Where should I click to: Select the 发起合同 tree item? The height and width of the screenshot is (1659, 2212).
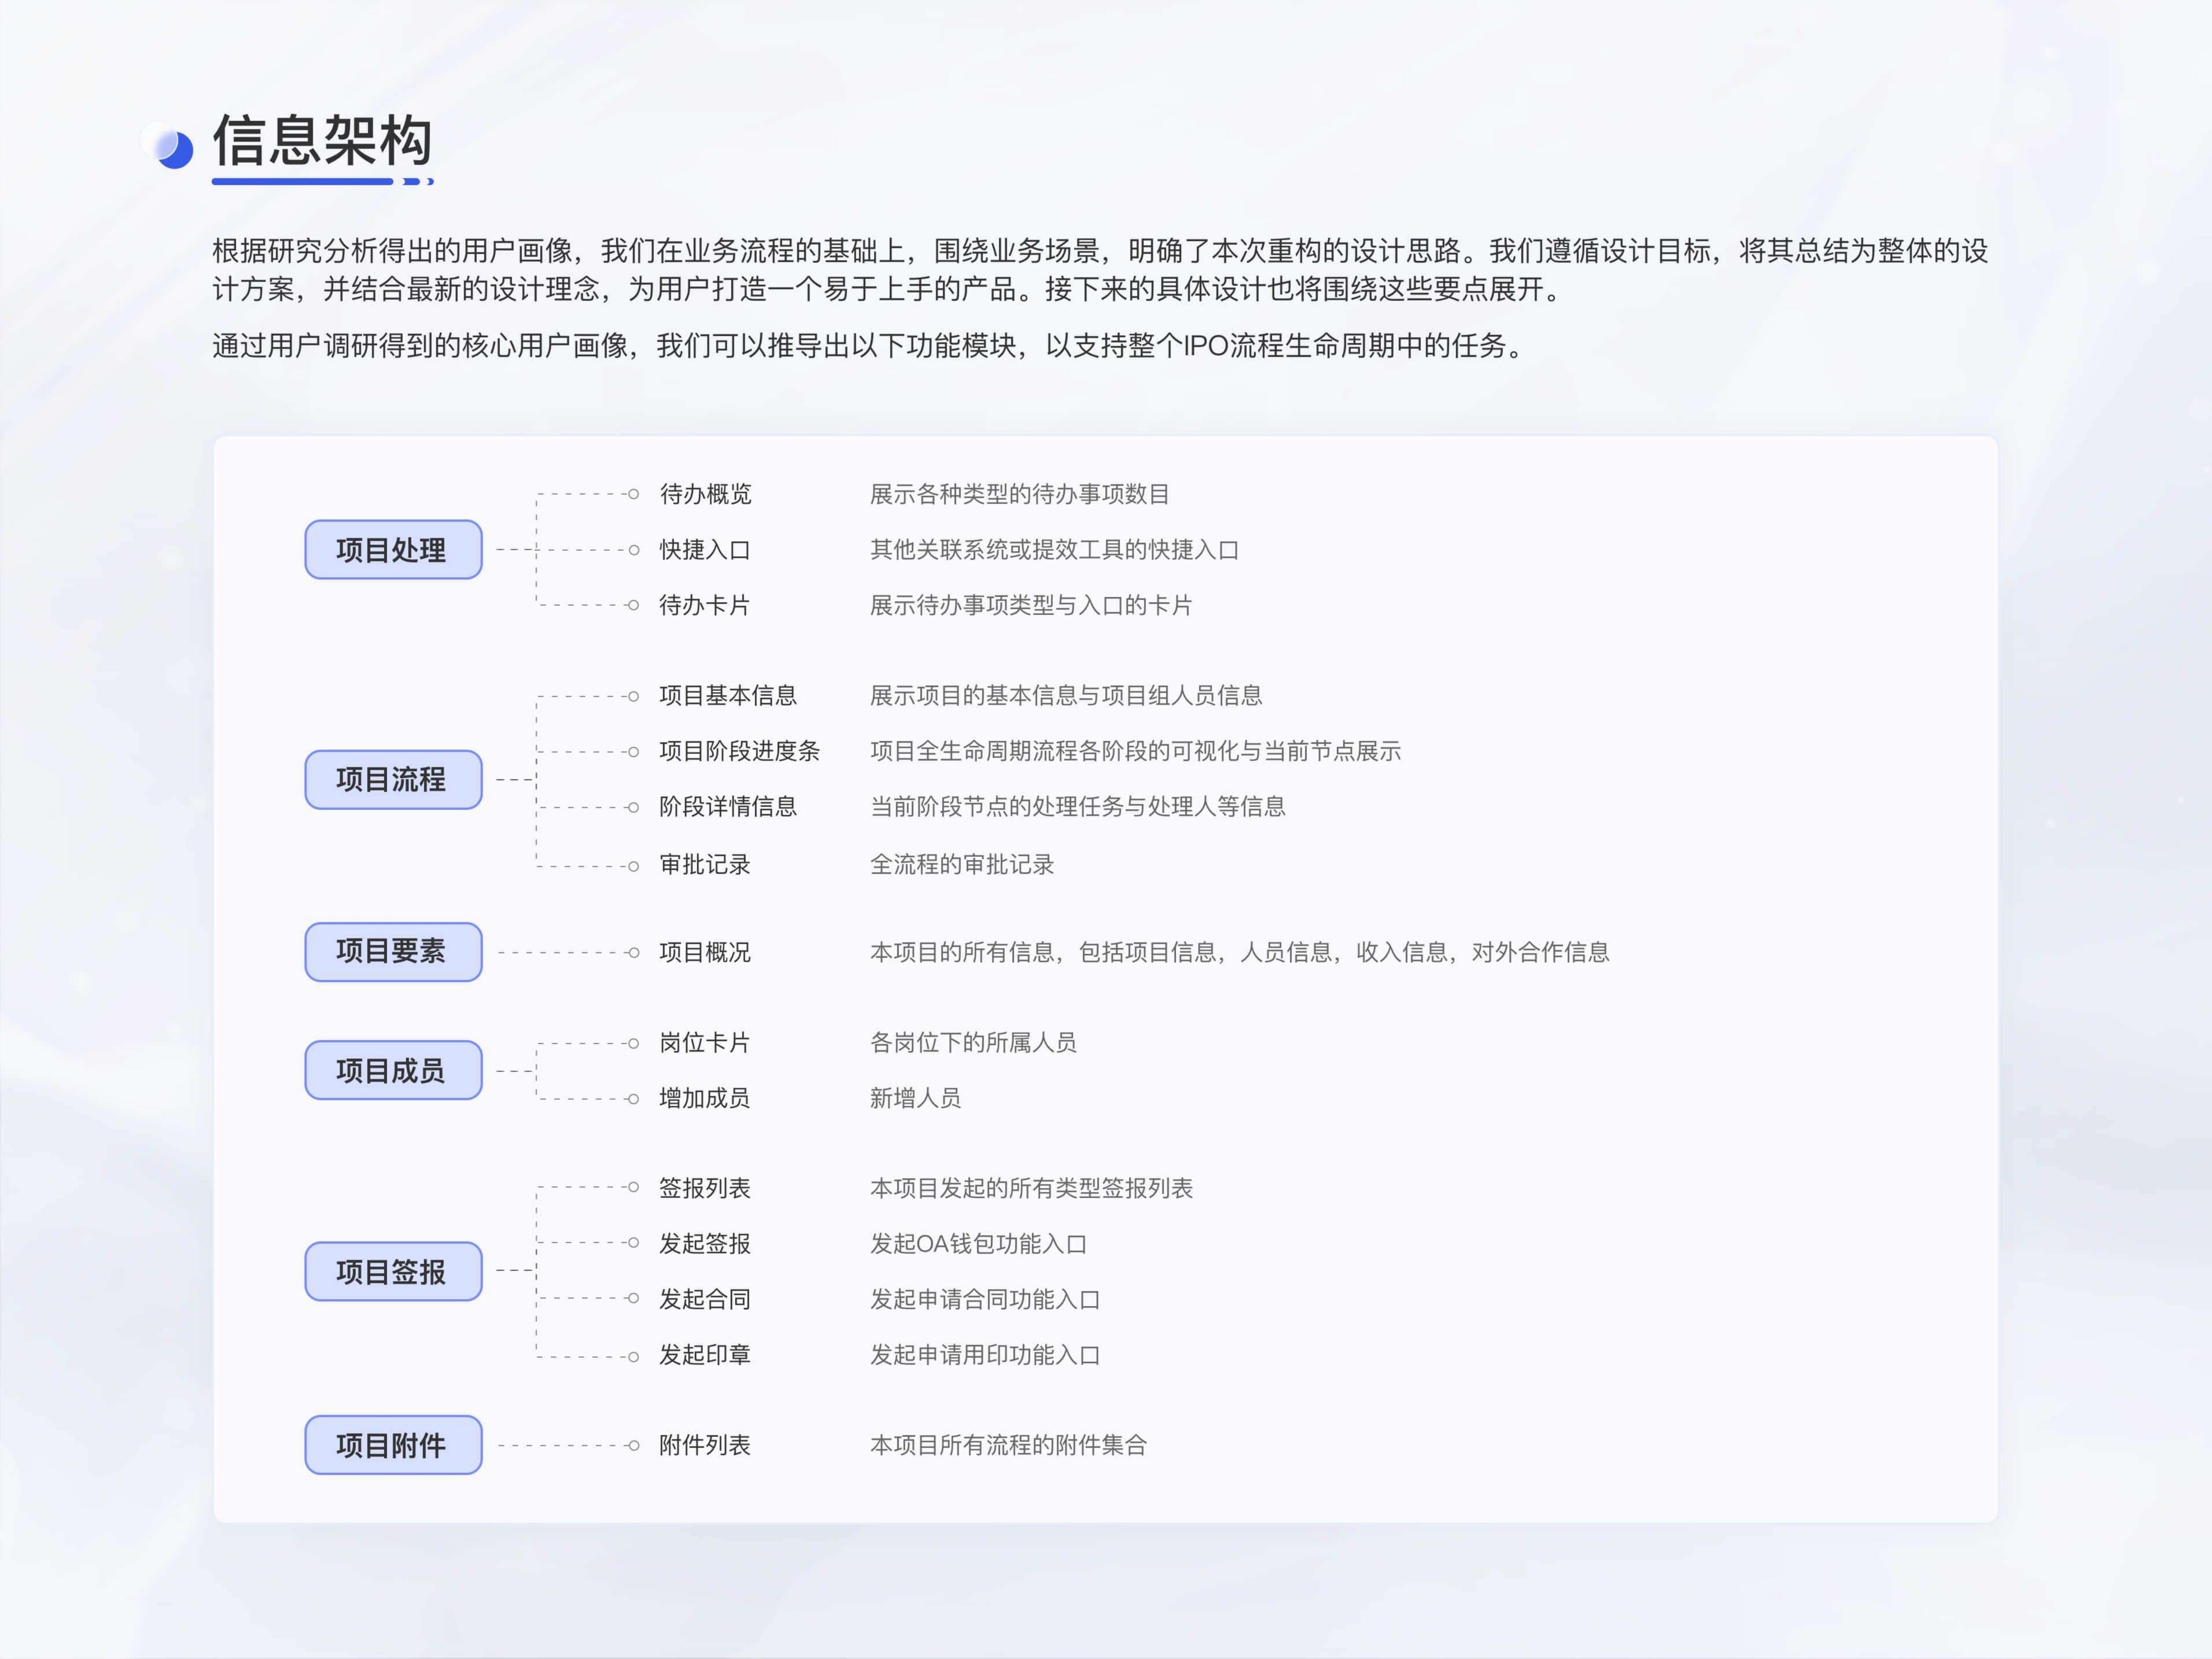[x=705, y=1299]
